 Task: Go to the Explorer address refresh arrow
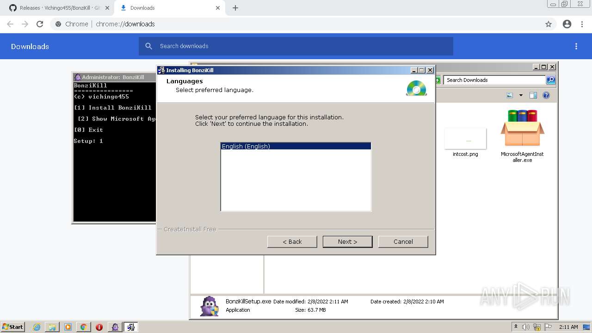[x=438, y=80]
